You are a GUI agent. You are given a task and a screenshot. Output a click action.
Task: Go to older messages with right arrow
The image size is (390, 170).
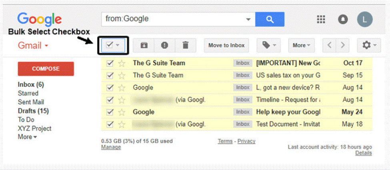pos(342,46)
